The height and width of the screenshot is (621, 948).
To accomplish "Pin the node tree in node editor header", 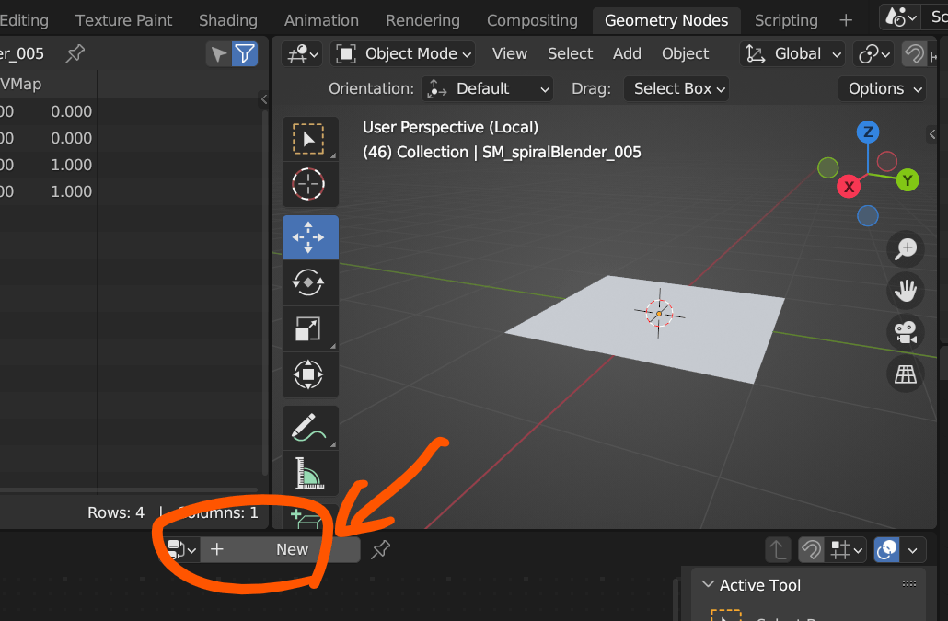I will pos(380,549).
